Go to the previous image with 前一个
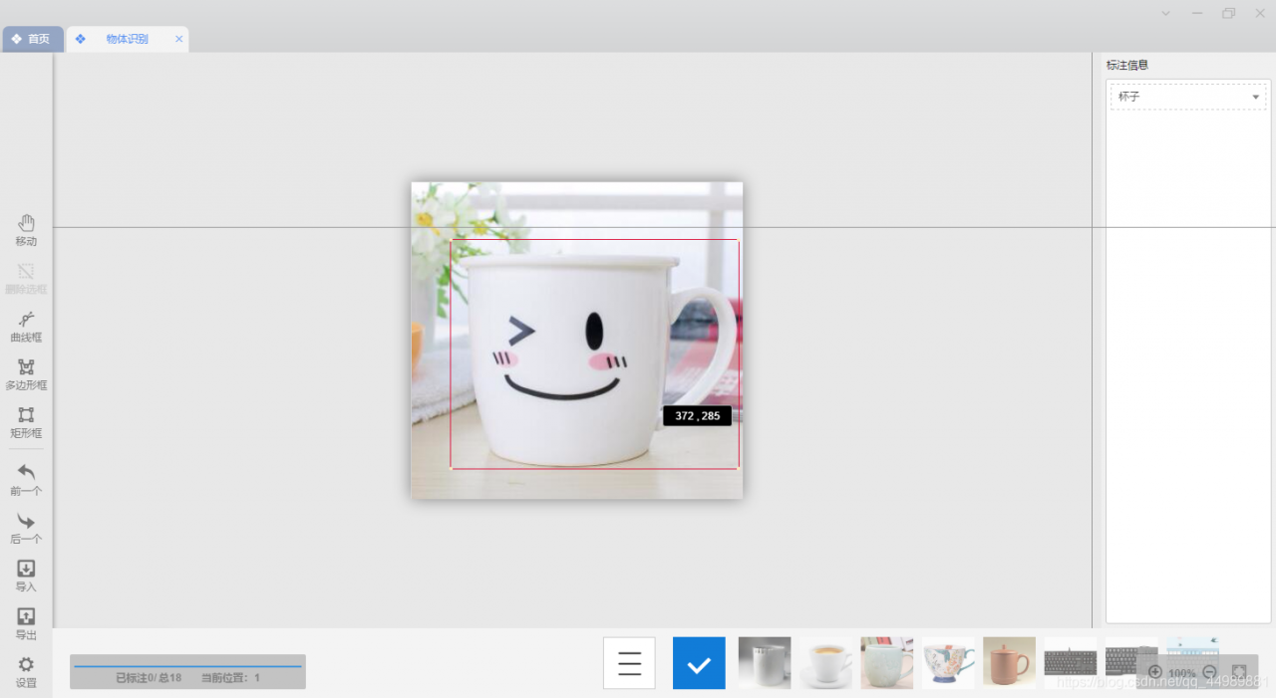 [x=26, y=481]
